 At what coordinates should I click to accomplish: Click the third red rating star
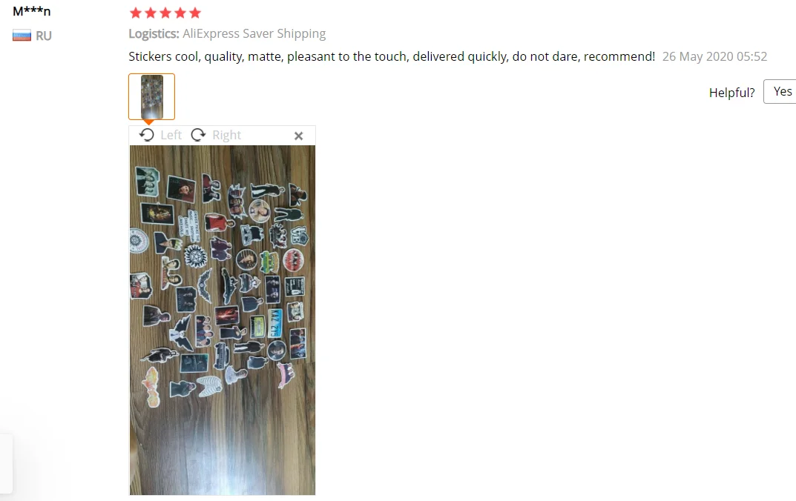coord(165,13)
